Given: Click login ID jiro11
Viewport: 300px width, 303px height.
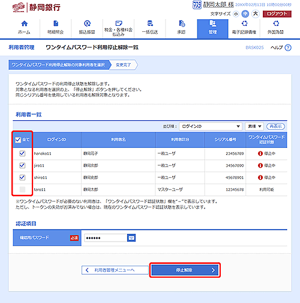Looking at the screenshot, I should [39, 166].
